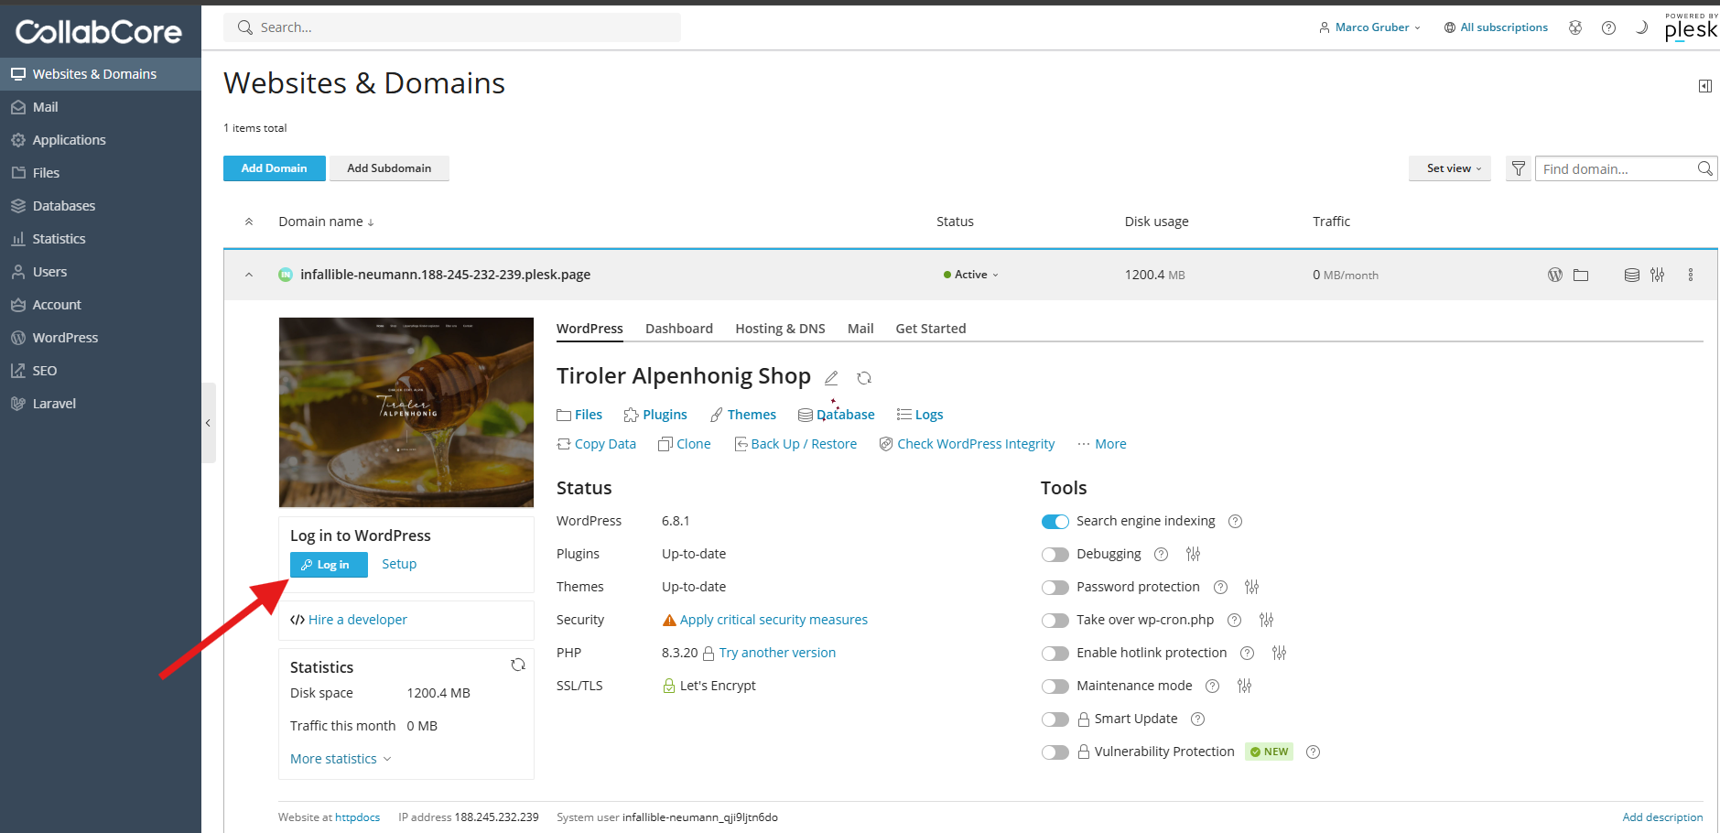Image resolution: width=1720 pixels, height=833 pixels.
Task: Open the Set view dropdown
Action: [x=1450, y=168]
